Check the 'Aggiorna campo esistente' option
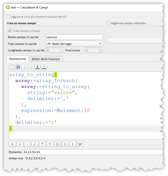Screen dimensions: 168x176 tap(108, 23)
